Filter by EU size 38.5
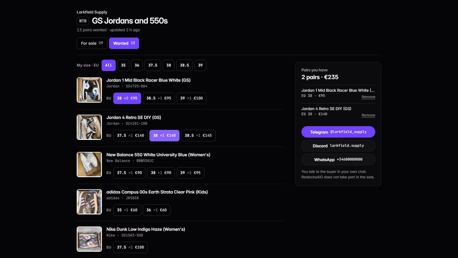This screenshot has height=258, width=458. [184, 65]
